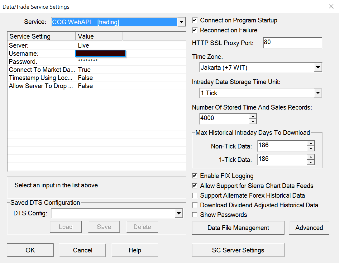339x263 pixels.
Task: Increase 1-Tick Data days with up arrow
Action: pyautogui.click(x=310, y=157)
